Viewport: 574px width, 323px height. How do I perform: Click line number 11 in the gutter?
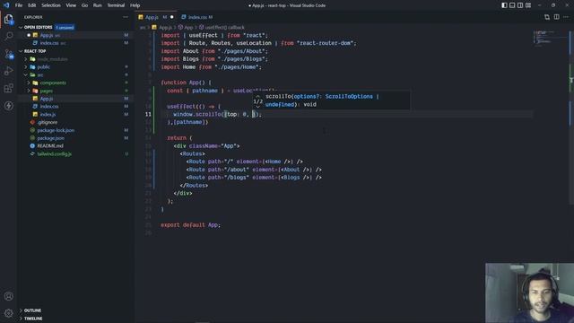pyautogui.click(x=148, y=114)
